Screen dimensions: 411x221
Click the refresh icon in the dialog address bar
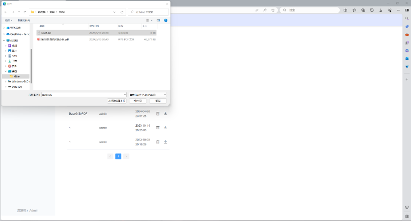coord(122,11)
